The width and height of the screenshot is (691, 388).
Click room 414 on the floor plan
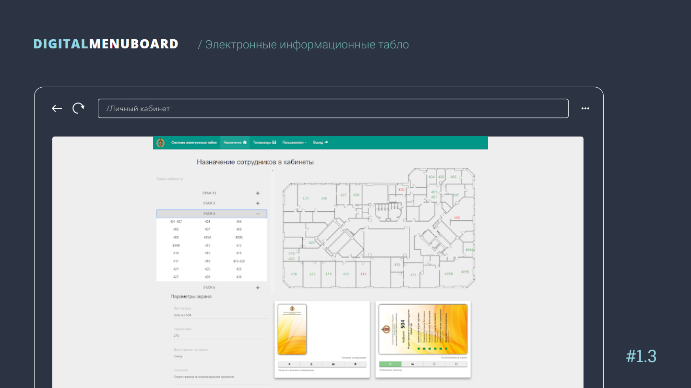363,274
